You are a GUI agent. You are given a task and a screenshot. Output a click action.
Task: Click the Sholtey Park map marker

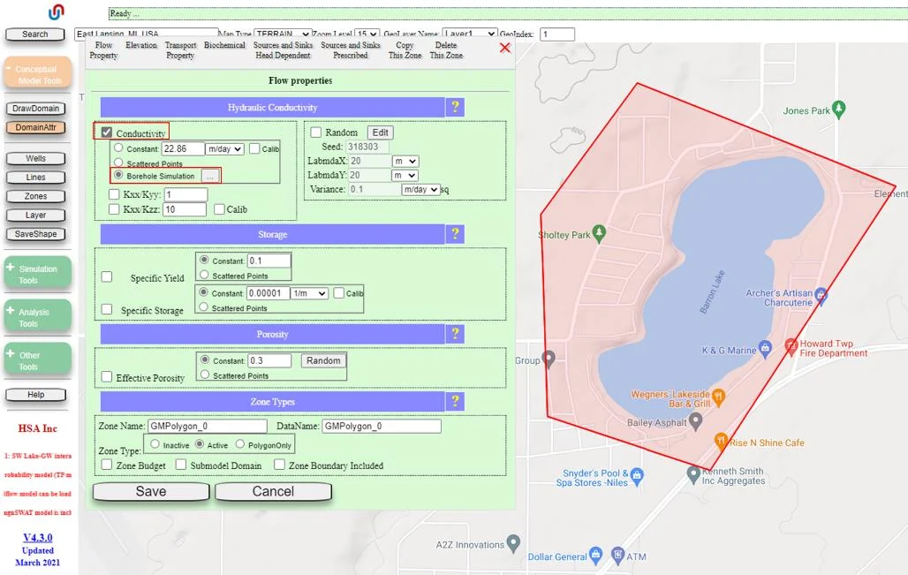(599, 233)
